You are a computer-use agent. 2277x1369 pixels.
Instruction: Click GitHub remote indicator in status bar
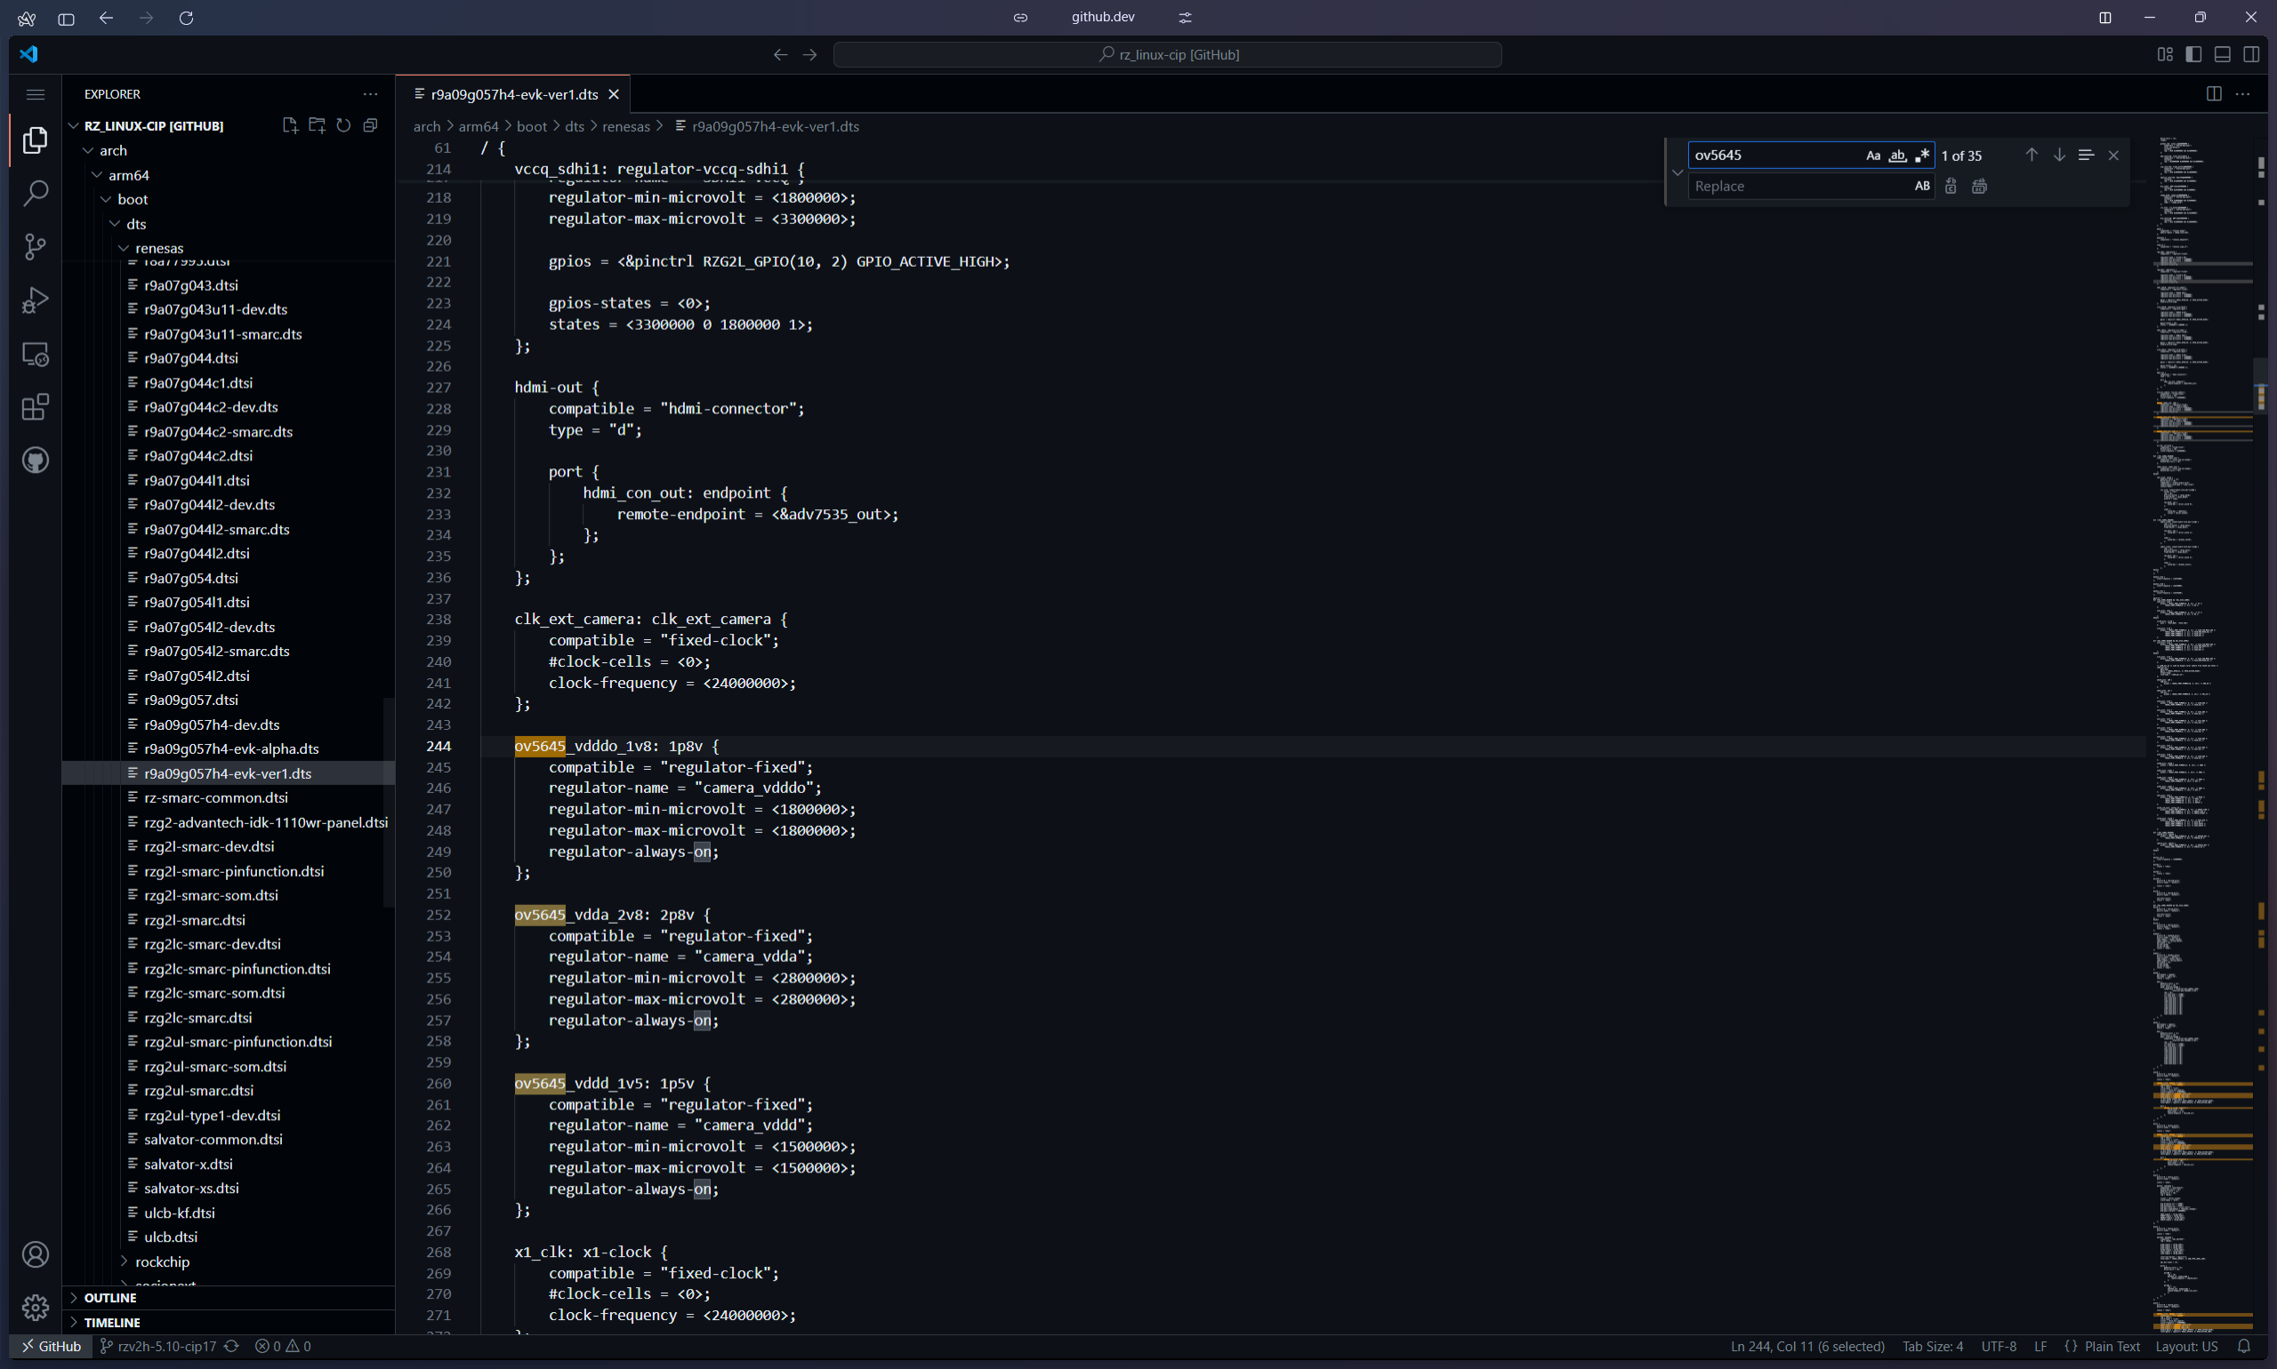click(52, 1346)
